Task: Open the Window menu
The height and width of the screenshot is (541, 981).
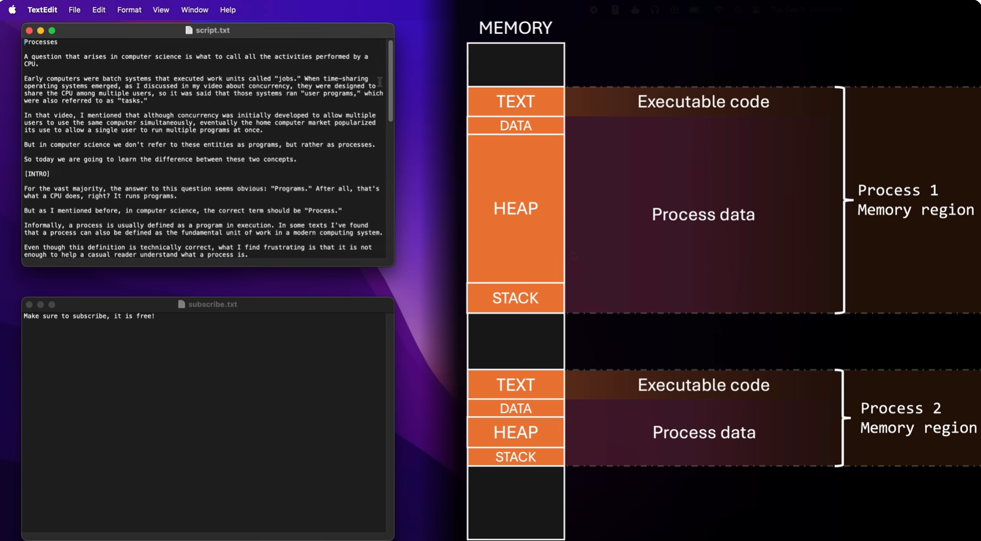Action: coord(194,10)
